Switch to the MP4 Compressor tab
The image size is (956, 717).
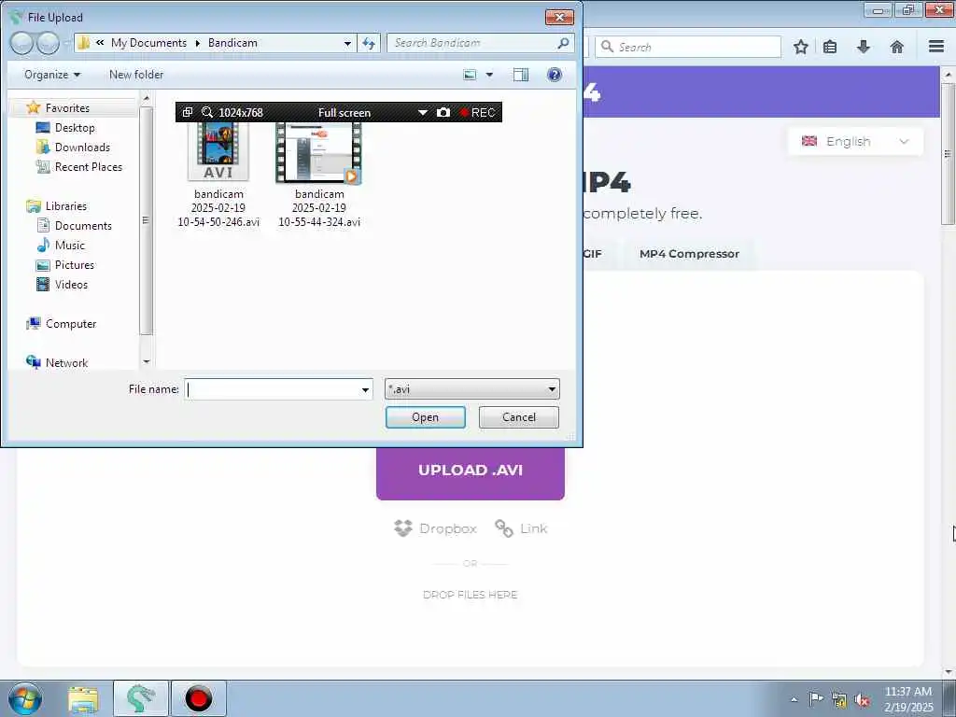tap(689, 254)
